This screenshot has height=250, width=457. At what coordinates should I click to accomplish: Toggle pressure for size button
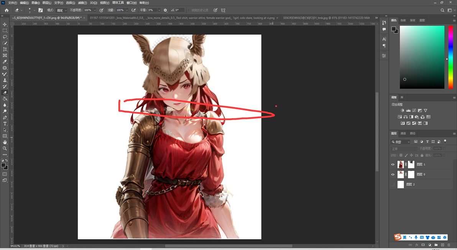coord(215,10)
